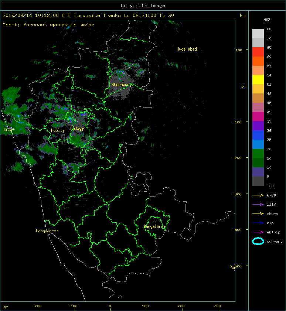The height and width of the screenshot is (311, 286).
Task: Click the -200 tick on horizontal axis
Action: point(37,306)
